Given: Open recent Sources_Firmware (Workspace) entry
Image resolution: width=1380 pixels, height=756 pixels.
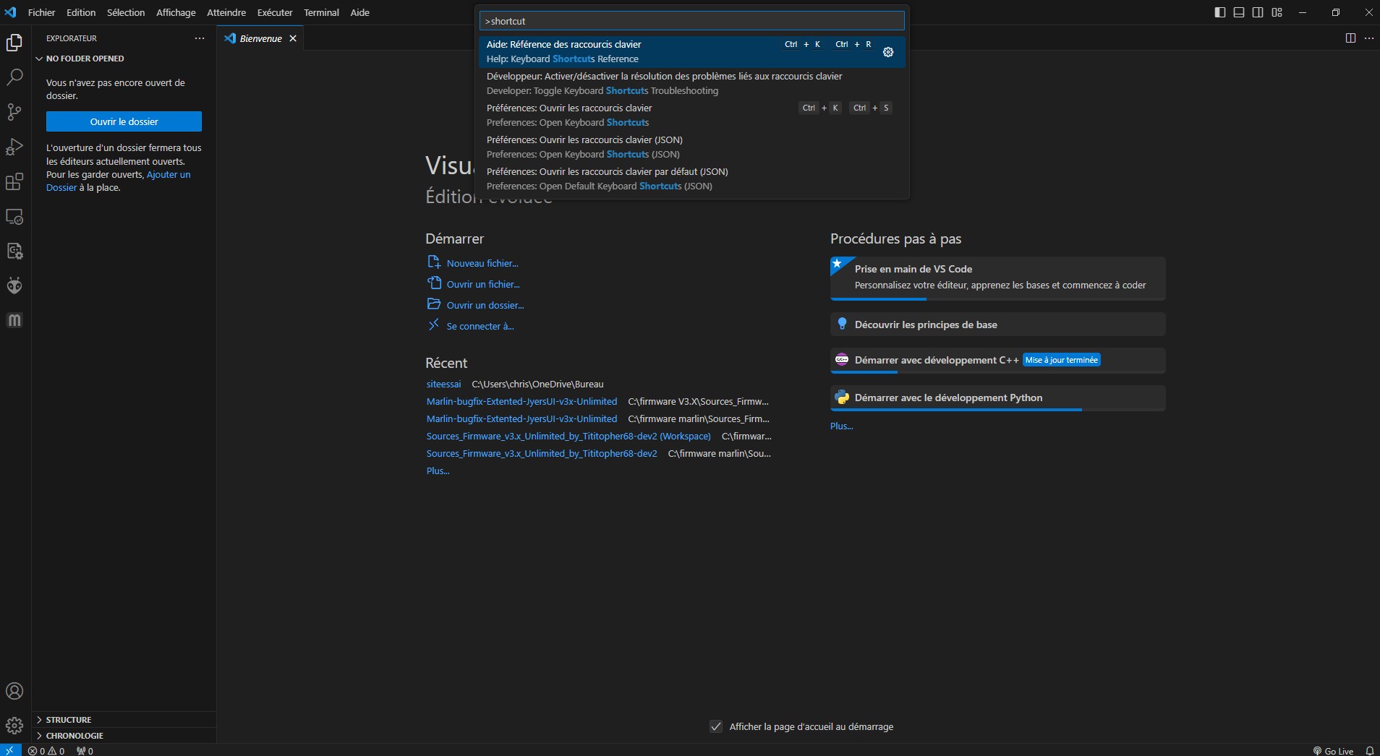Looking at the screenshot, I should click(x=568, y=436).
